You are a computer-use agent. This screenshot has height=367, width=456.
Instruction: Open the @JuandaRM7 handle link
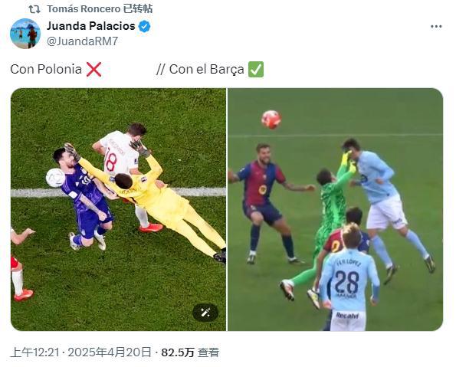pyautogui.click(x=83, y=41)
